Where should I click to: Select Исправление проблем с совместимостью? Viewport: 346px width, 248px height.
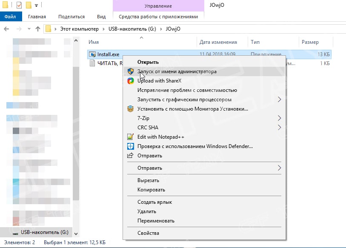(x=204, y=90)
